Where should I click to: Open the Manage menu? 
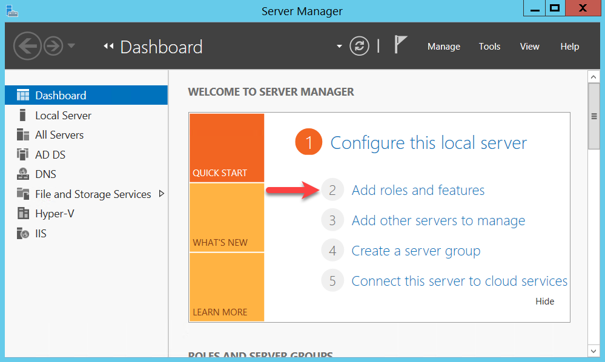(443, 47)
